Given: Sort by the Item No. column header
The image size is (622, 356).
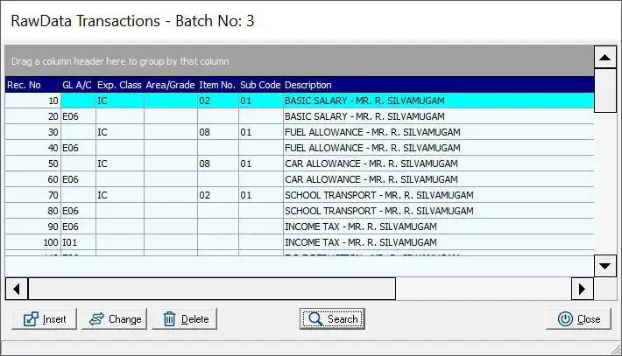Looking at the screenshot, I should click(x=218, y=85).
